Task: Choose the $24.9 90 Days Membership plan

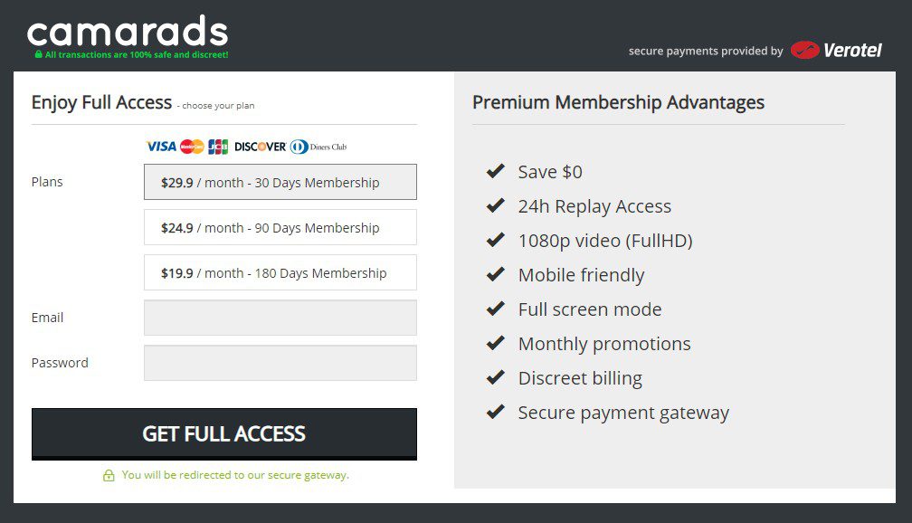Action: tap(280, 227)
